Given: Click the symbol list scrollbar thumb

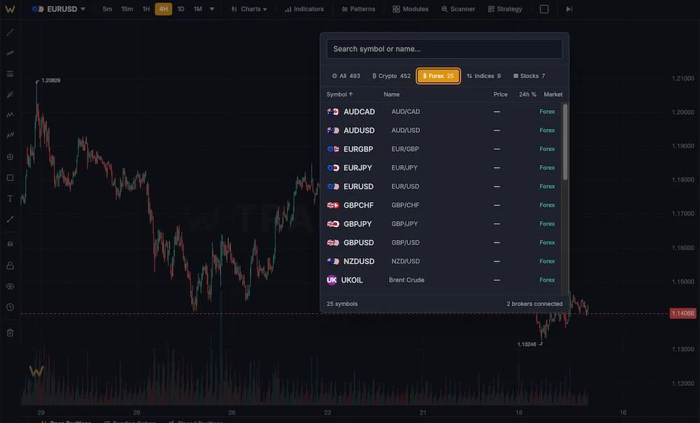Looking at the screenshot, I should [565, 142].
